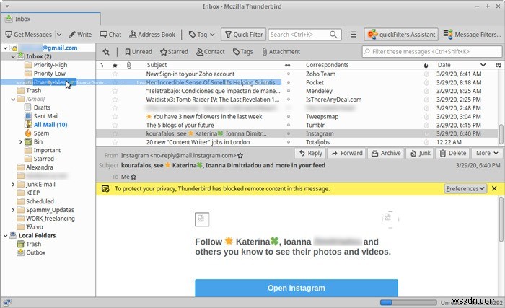Sort by read status column icon

coord(288,65)
